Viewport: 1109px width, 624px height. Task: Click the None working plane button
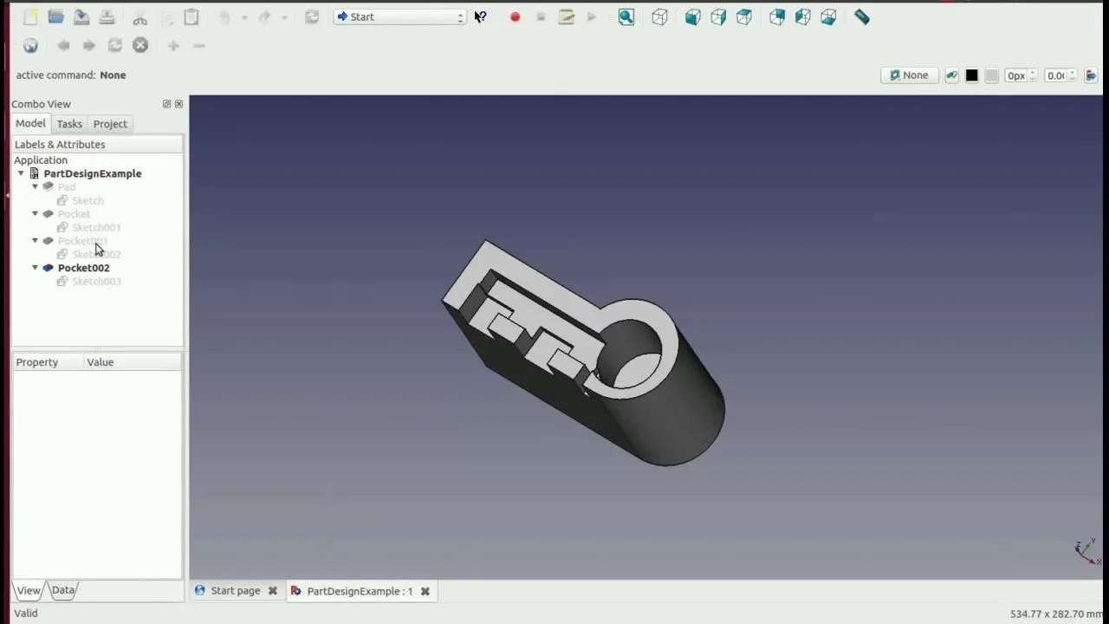tap(909, 75)
